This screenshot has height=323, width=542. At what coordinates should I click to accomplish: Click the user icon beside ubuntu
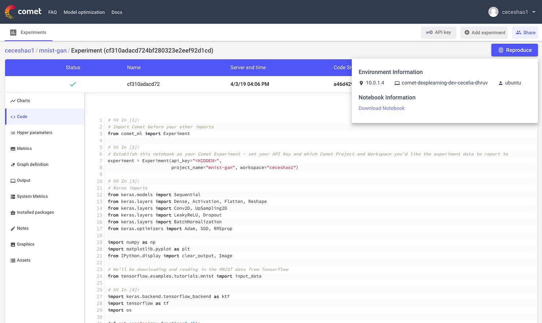500,83
